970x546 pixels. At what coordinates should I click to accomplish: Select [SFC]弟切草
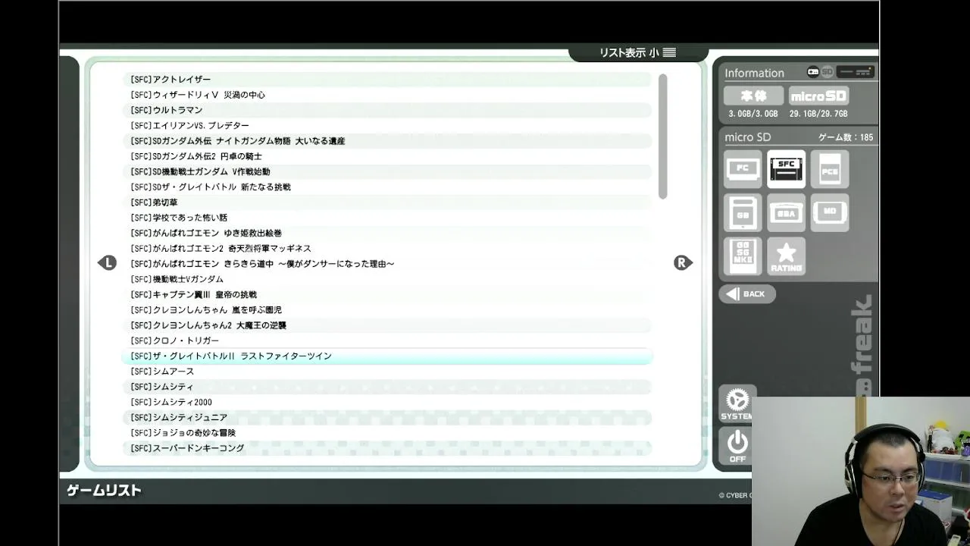click(x=386, y=202)
